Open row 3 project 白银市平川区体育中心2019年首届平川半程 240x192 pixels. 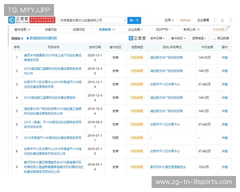53,84
